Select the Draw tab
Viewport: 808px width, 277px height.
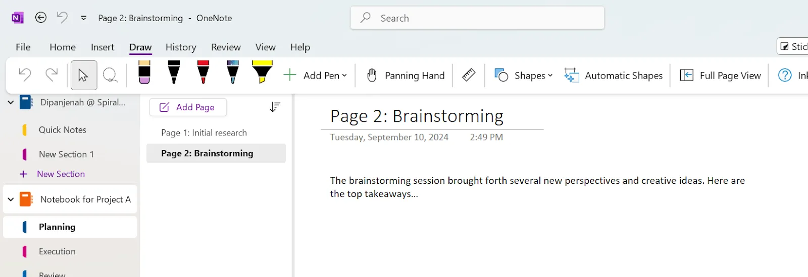pyautogui.click(x=140, y=47)
